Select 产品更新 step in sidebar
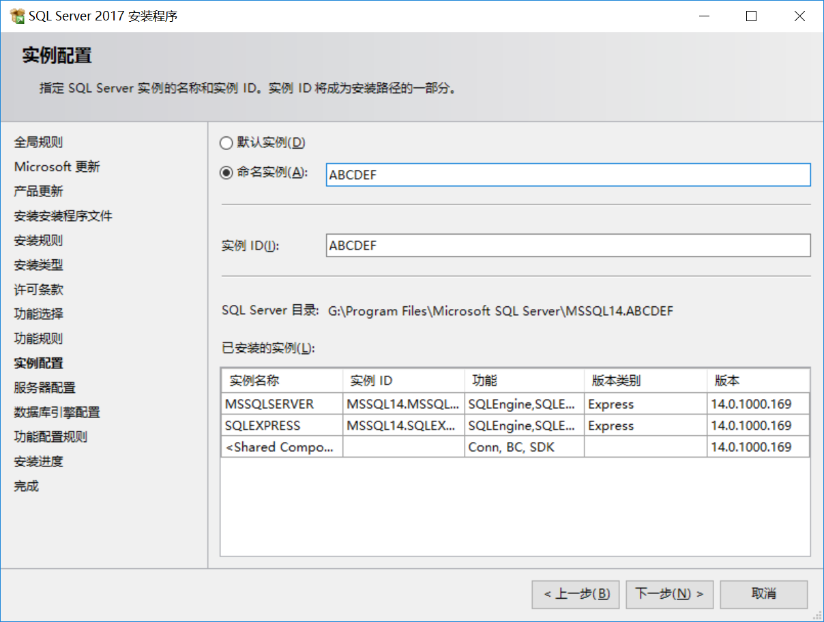This screenshot has width=824, height=622. (38, 192)
